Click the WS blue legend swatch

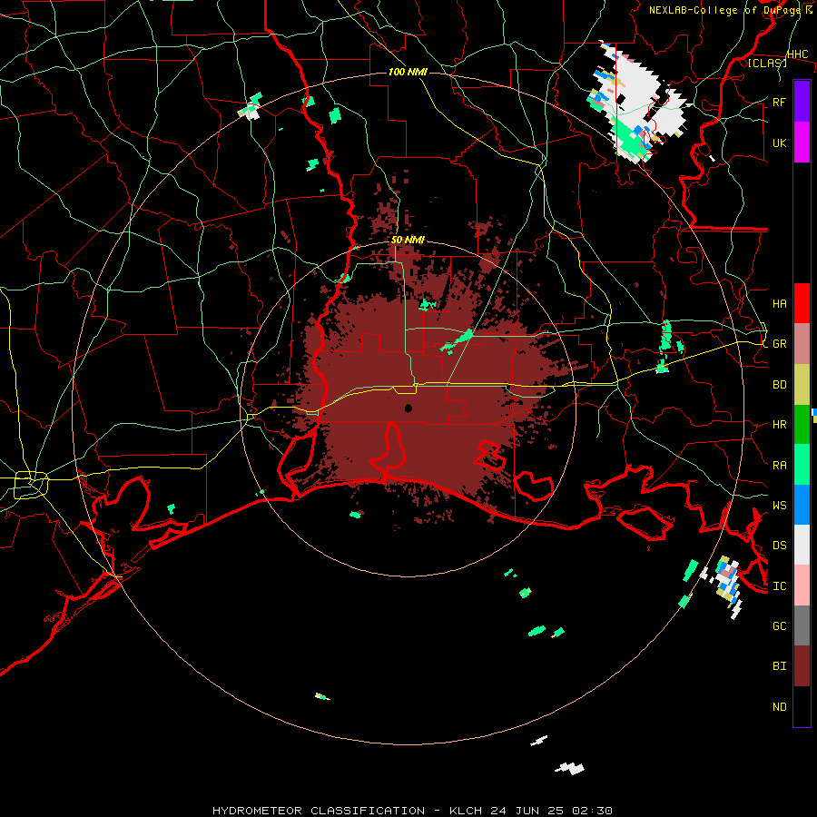tap(802, 505)
